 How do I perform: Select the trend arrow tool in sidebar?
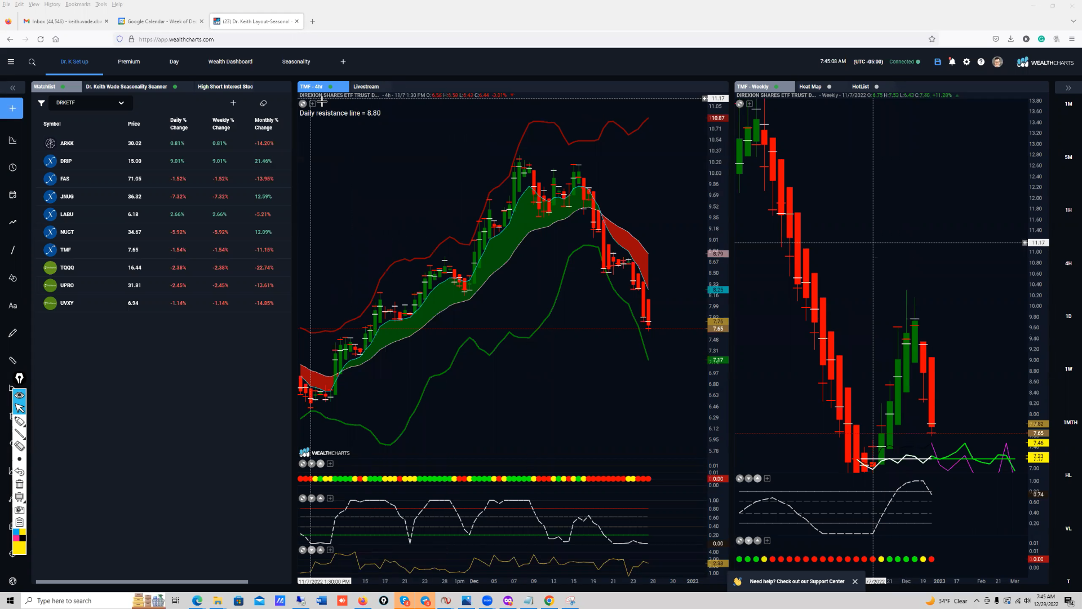(x=12, y=222)
